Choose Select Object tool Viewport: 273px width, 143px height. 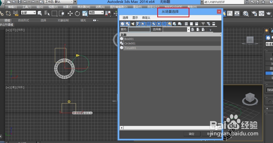coord(40,13)
